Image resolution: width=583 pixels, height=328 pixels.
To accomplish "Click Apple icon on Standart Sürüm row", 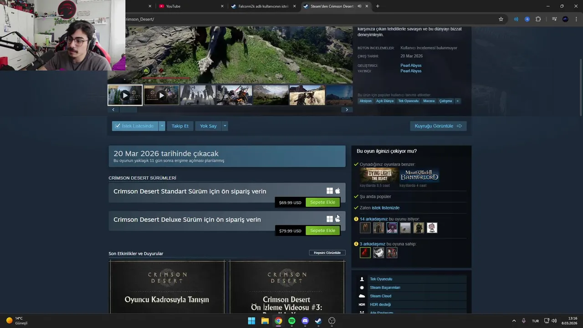I will click(338, 191).
